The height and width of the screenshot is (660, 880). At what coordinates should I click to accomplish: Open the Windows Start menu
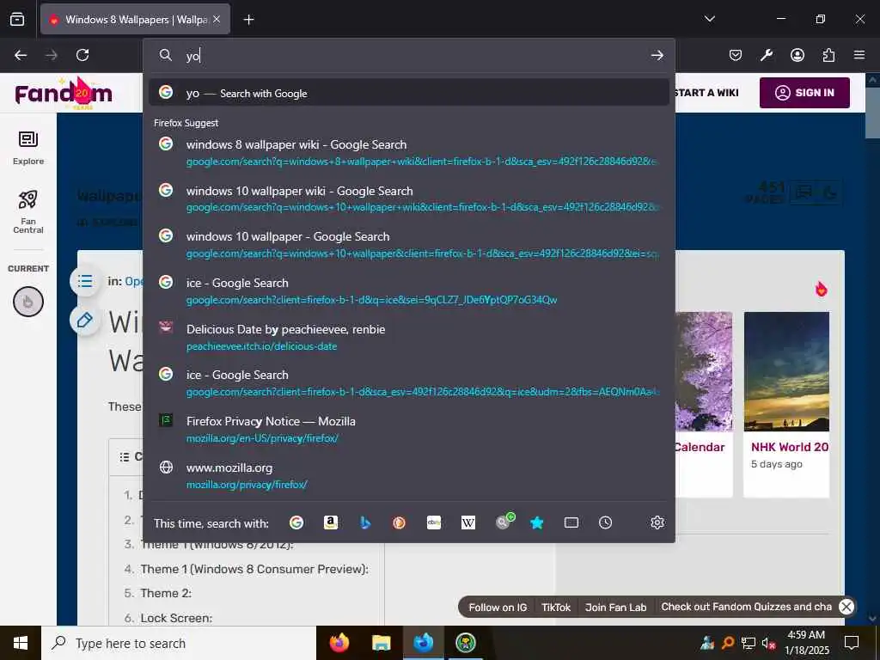[x=21, y=643]
